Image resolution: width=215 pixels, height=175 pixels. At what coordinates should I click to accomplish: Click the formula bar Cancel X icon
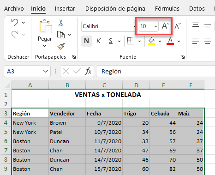point(66,71)
